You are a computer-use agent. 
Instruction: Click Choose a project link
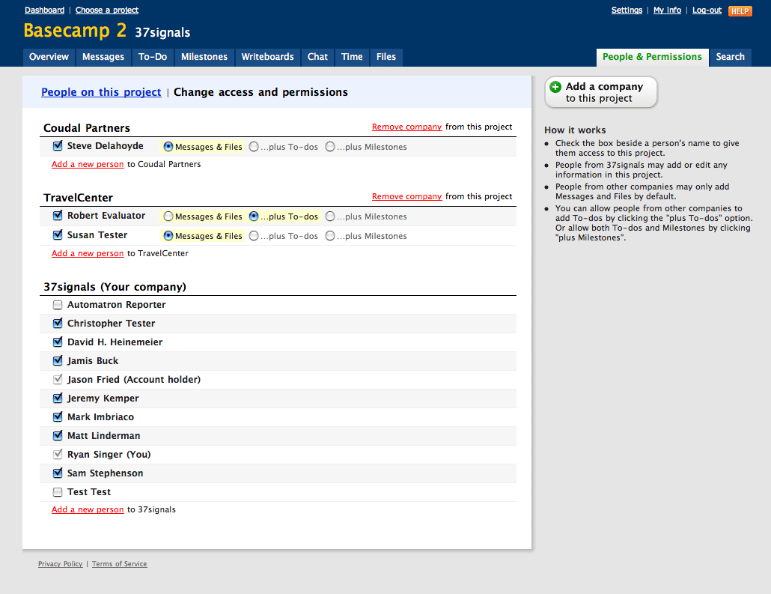tap(107, 10)
